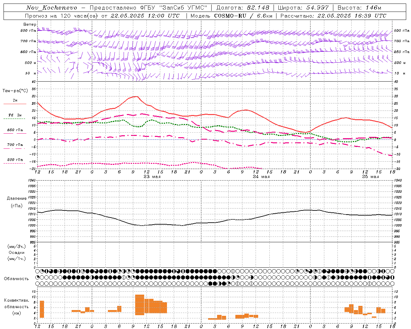The image size is (411, 329).
Task: Select the Конвективн. label text
Action: (16, 300)
